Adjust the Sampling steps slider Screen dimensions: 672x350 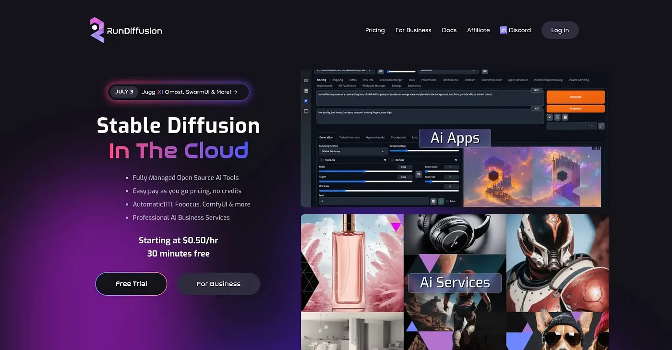pyautogui.click(x=424, y=151)
